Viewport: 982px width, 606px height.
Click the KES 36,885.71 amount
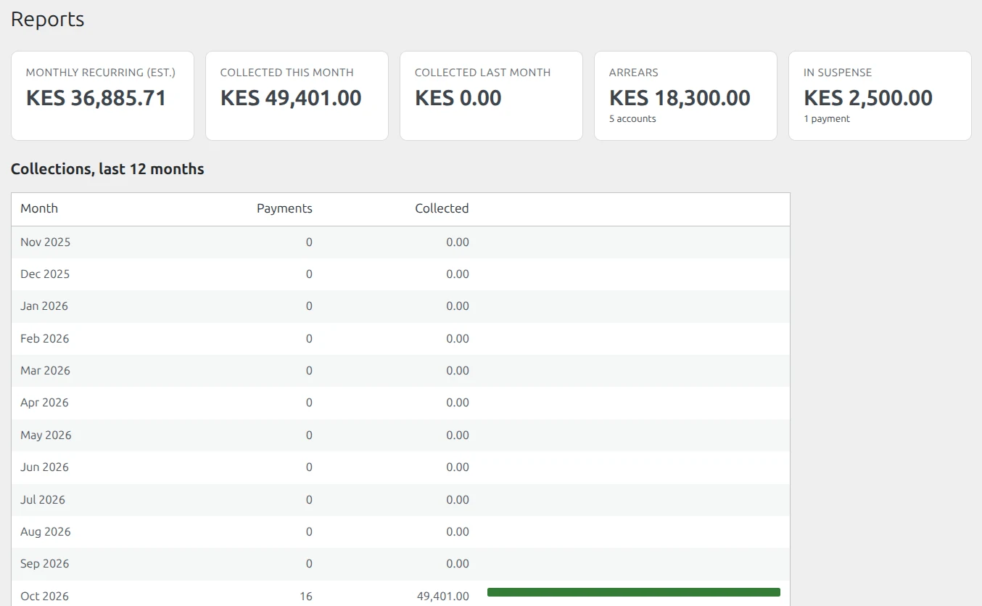(96, 98)
